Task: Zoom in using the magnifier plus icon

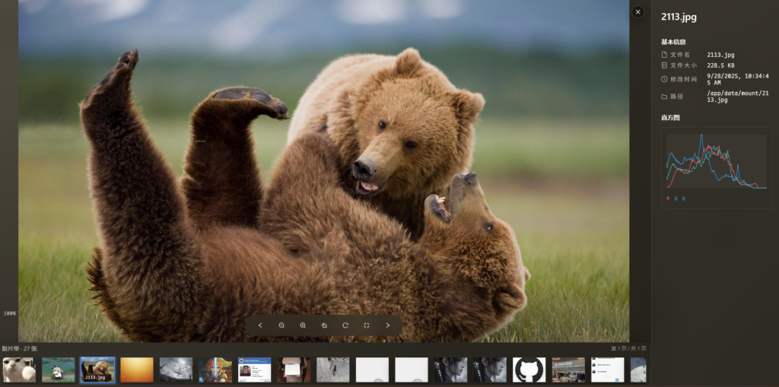Action: point(303,325)
